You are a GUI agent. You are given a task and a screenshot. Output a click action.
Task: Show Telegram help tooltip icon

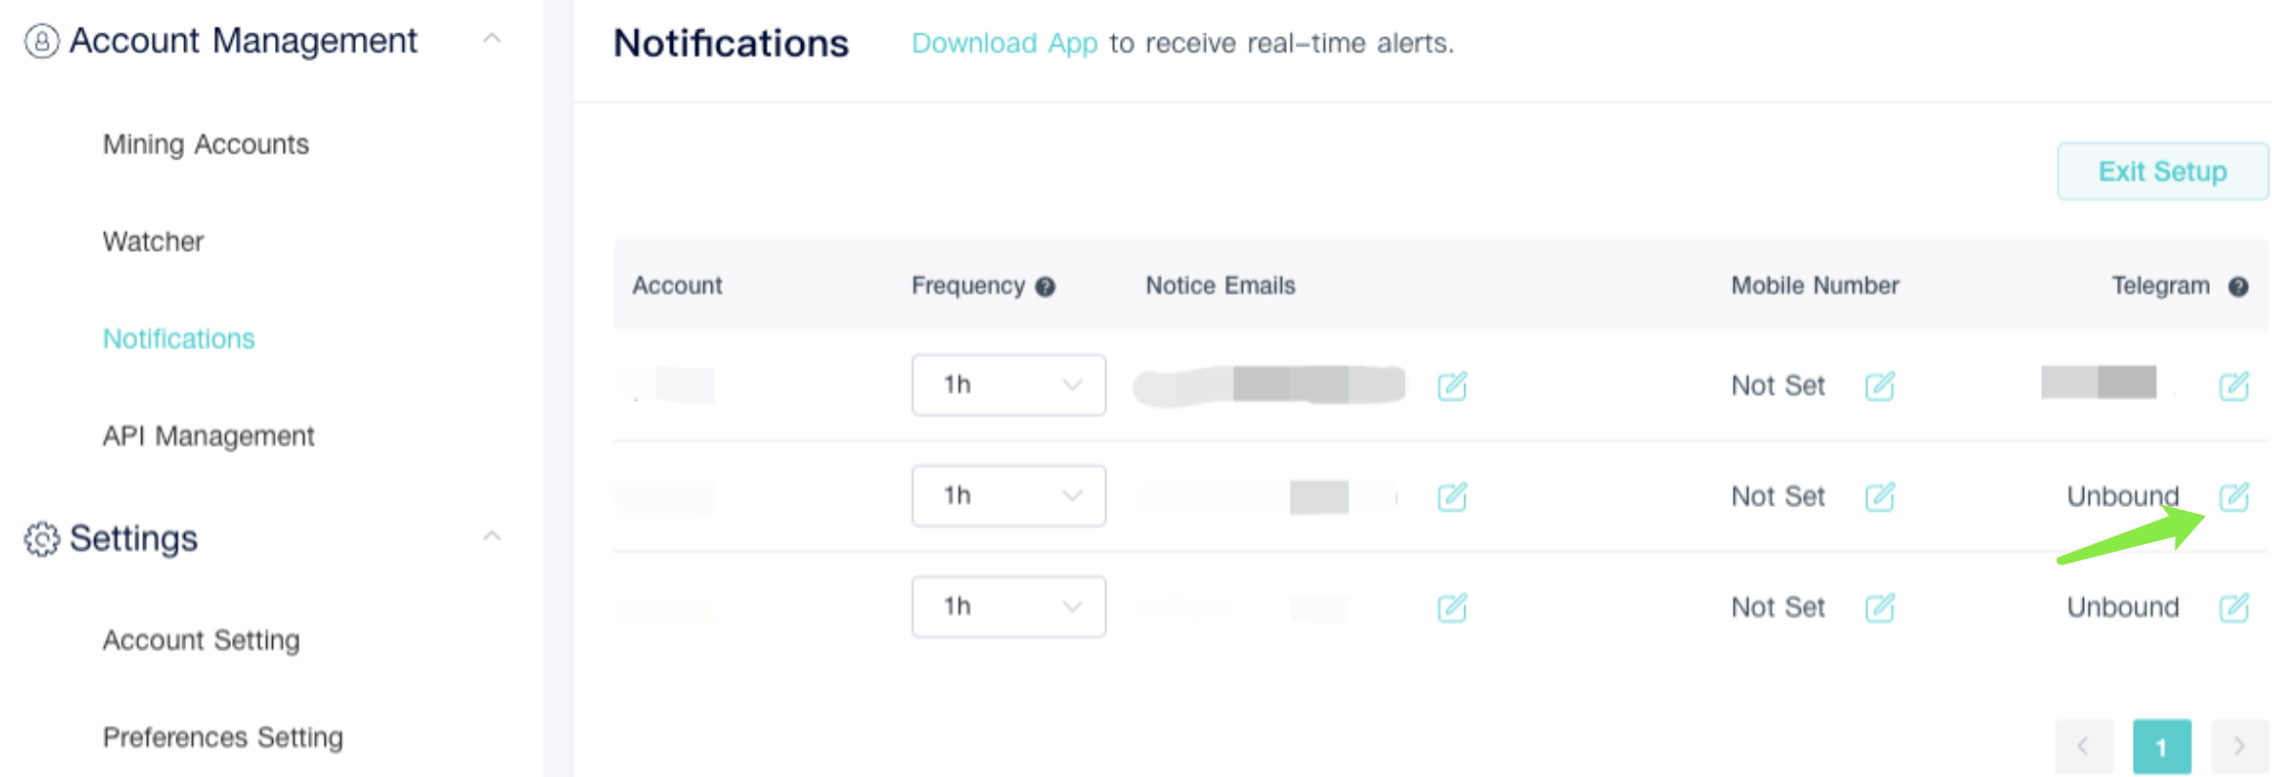[2238, 286]
